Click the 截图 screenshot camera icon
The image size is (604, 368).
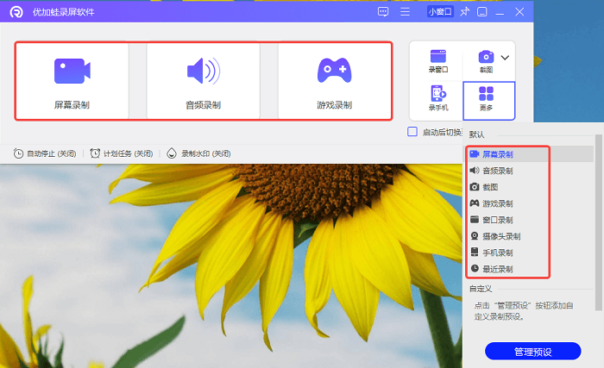point(486,57)
